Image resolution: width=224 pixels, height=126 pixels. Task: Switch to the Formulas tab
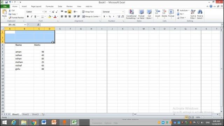click(x=50, y=6)
